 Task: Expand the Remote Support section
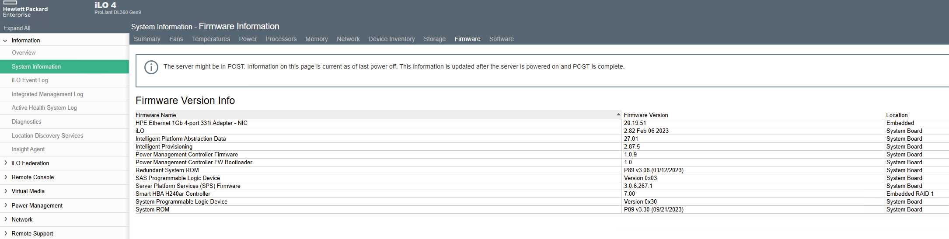click(x=6, y=233)
